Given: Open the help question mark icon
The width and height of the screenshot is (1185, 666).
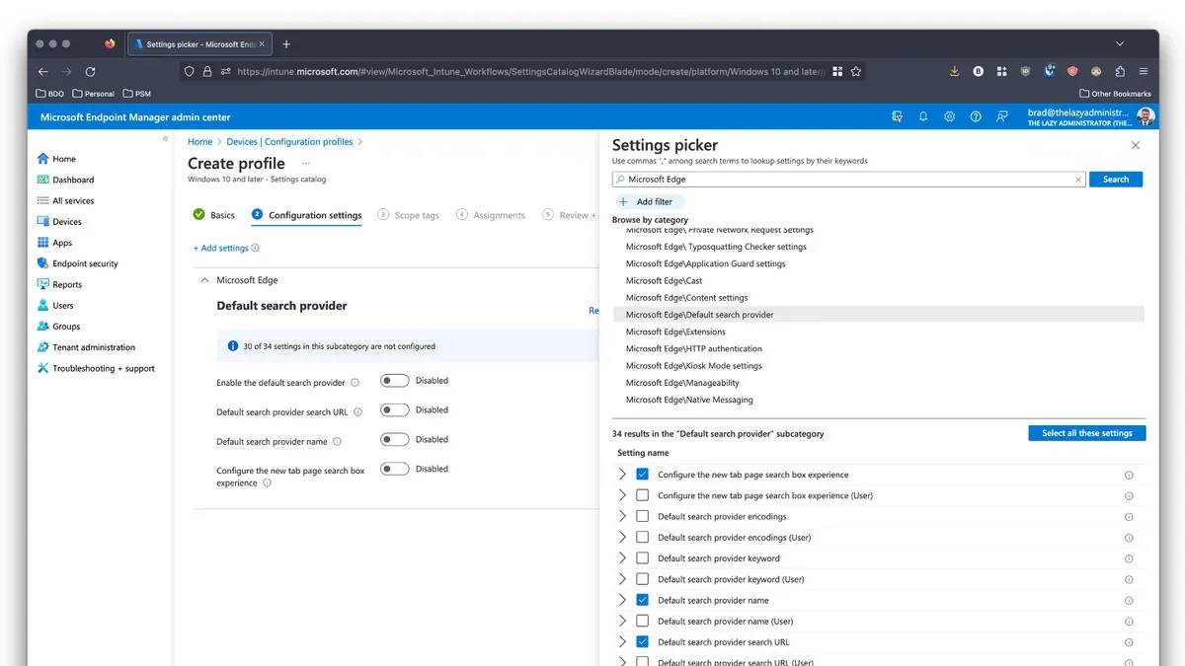Looking at the screenshot, I should [976, 116].
